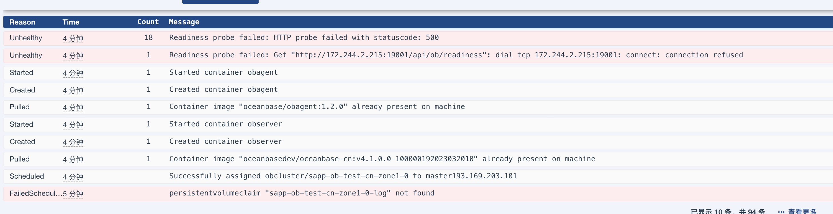Open the 4 分钟 time of the Scheduled event
This screenshot has height=214, width=833.
tap(73, 177)
